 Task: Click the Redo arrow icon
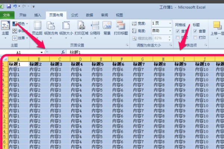(24, 6)
